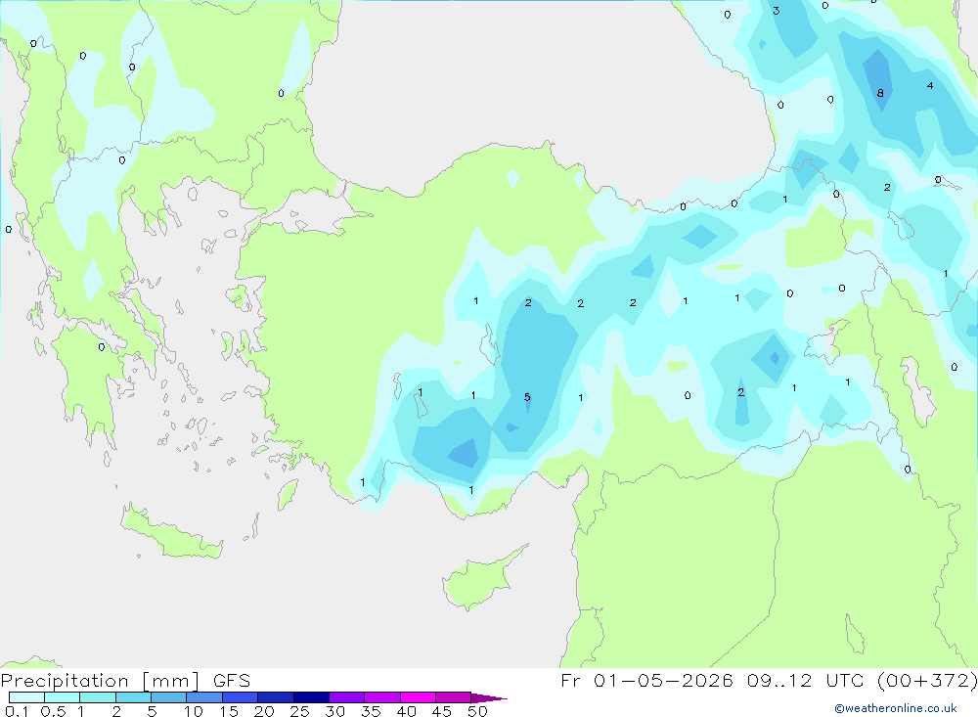Click the 1–2 mm legend color swatch
Image resolution: width=978 pixels, height=717 pixels.
pyautogui.click(x=98, y=697)
